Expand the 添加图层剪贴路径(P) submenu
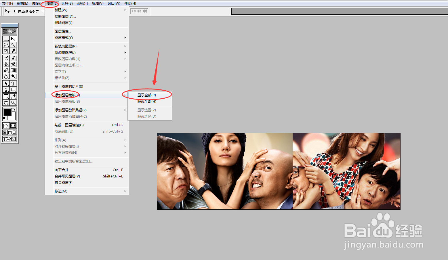Screen dimensions: 448x260 tap(87, 110)
